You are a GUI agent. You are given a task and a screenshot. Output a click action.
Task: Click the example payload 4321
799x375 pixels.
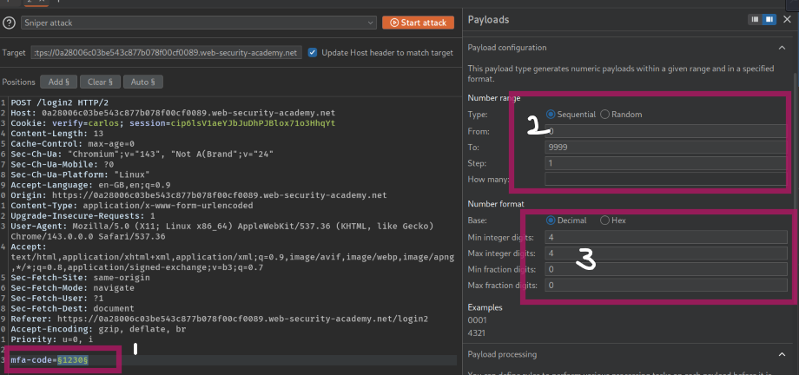coord(478,333)
